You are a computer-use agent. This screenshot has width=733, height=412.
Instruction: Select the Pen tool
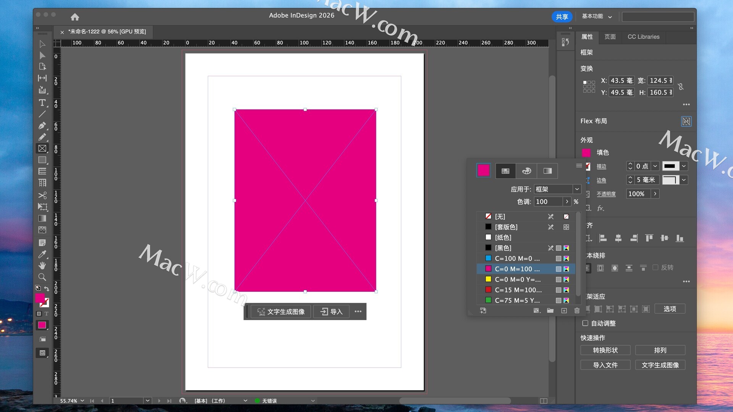coord(42,126)
